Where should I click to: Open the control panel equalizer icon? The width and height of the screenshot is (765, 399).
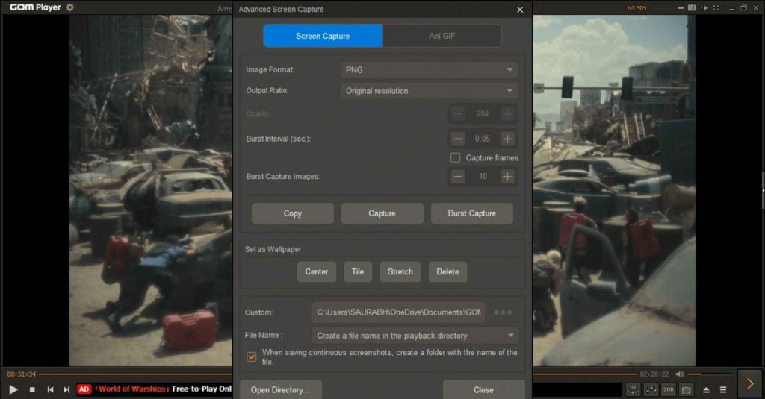[651, 390]
